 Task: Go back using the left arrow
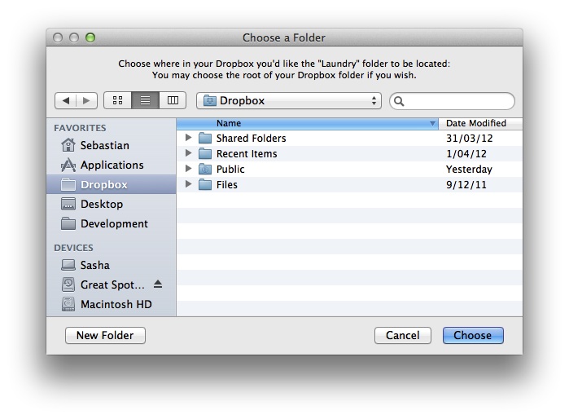point(66,100)
